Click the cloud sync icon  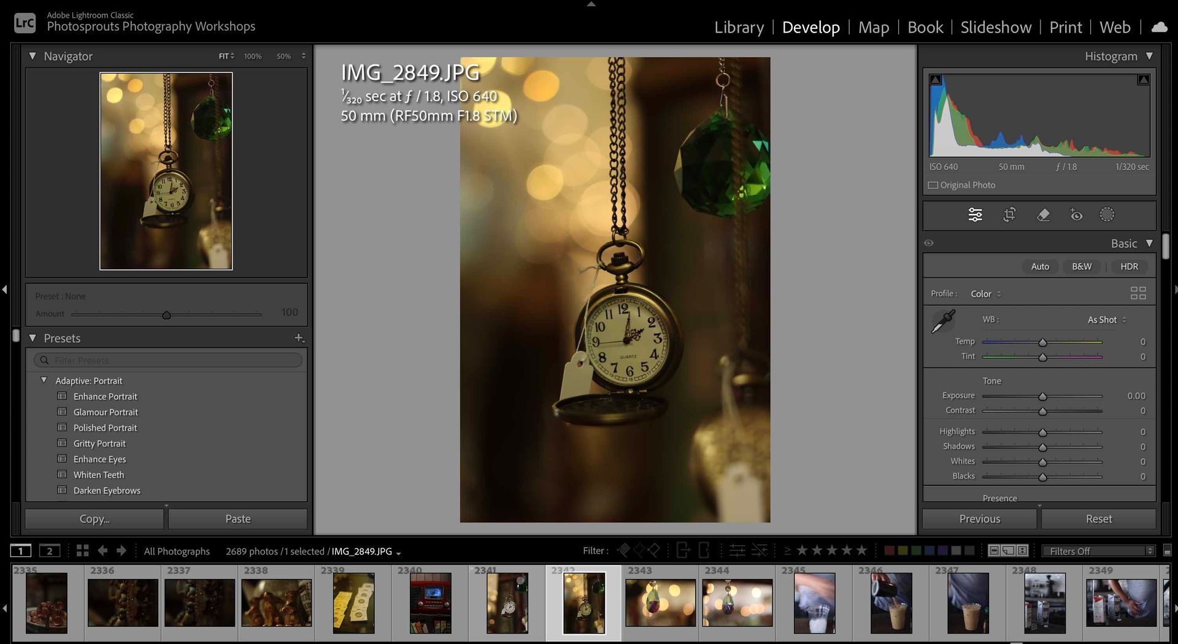(x=1159, y=27)
